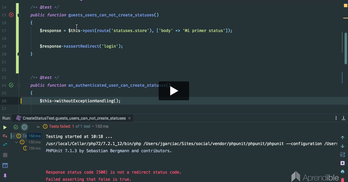Select the third 150 ms test result row
The width and height of the screenshot is (348, 182).
tap(32, 148)
